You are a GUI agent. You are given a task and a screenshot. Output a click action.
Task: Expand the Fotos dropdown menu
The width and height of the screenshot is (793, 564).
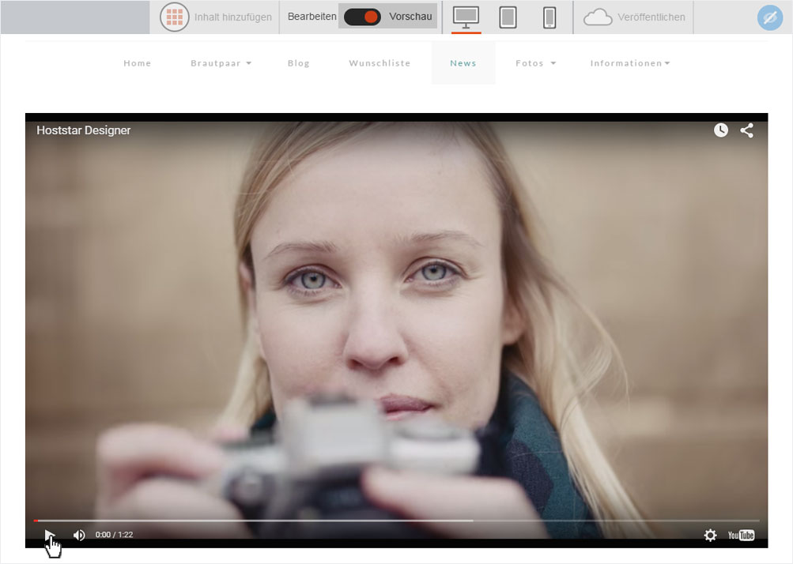(x=535, y=63)
